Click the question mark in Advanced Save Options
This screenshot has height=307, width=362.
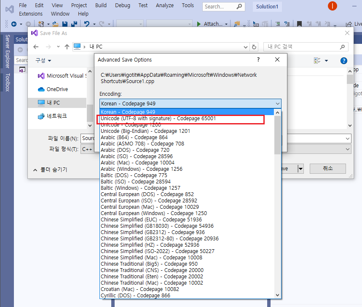pyautogui.click(x=258, y=59)
